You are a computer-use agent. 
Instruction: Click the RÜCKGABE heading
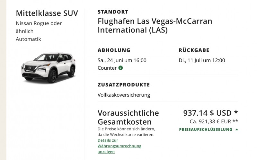coord(194,50)
